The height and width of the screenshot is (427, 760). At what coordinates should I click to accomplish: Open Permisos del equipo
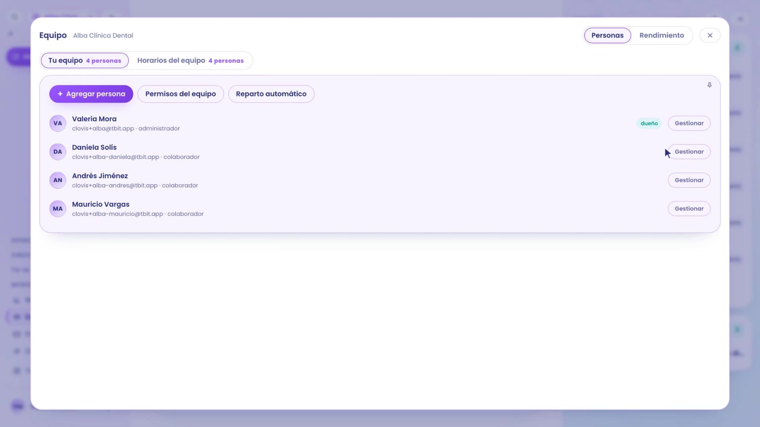(x=180, y=94)
